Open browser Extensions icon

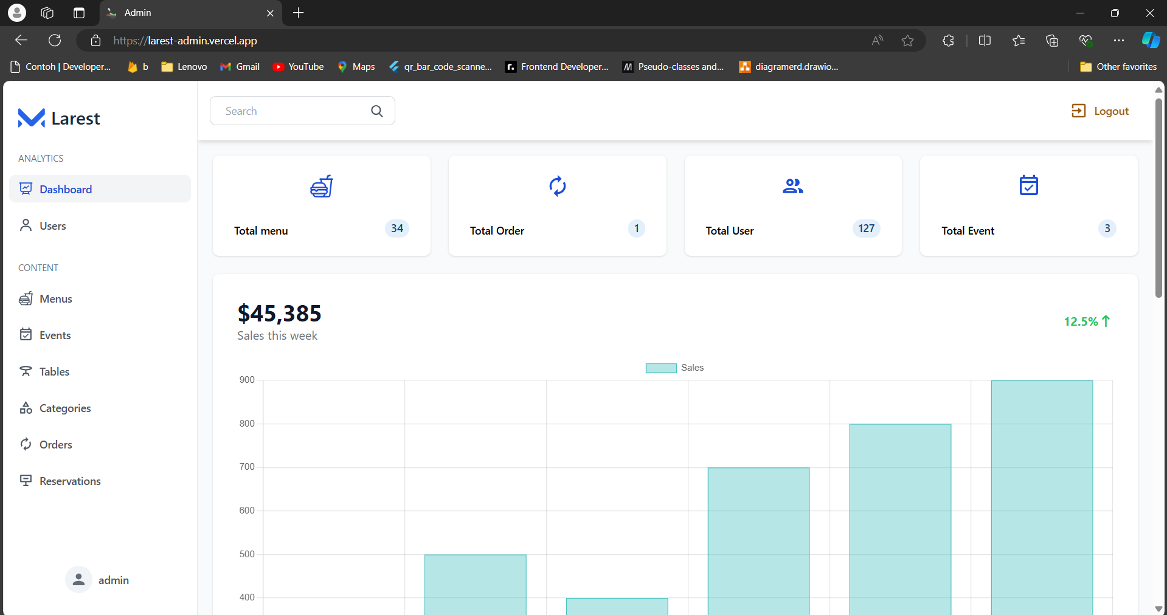[x=948, y=41]
